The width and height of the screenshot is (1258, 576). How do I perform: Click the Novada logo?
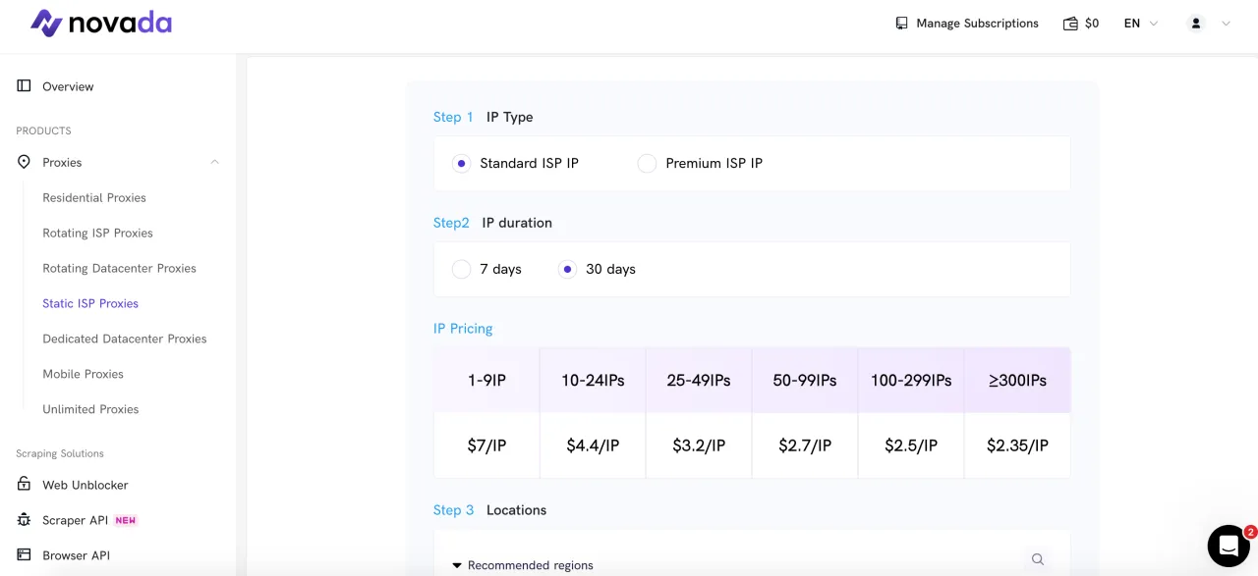[100, 24]
